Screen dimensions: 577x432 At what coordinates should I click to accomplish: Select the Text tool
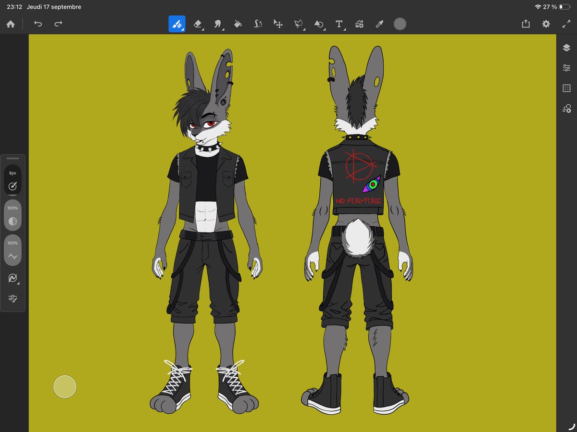339,24
